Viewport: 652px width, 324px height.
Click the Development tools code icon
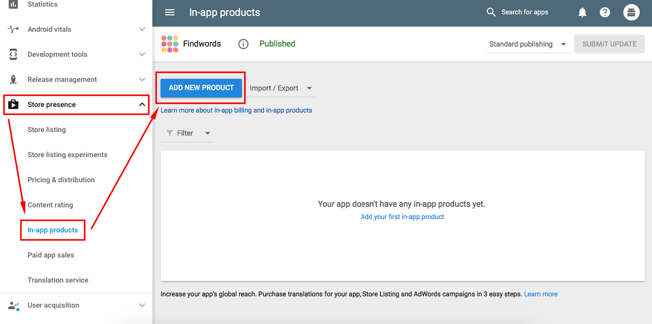[13, 54]
